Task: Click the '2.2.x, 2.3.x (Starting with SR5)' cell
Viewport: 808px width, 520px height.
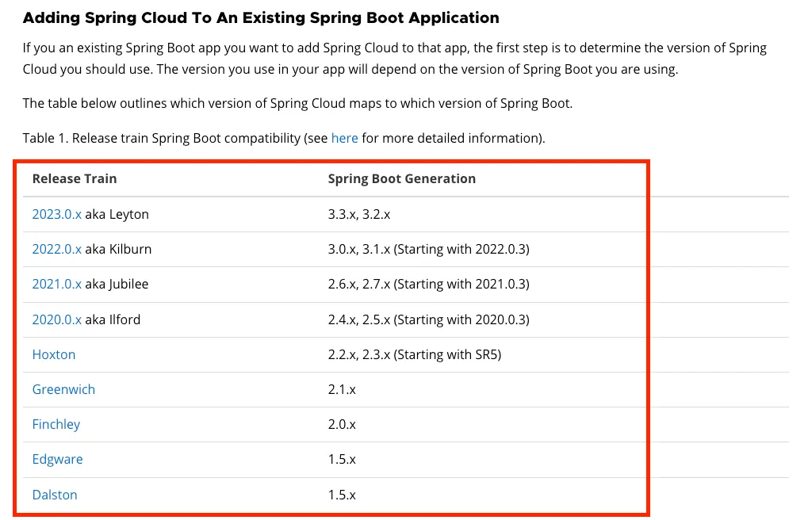Action: (415, 354)
